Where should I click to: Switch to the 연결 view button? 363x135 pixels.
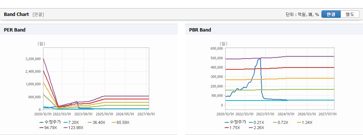click(331, 14)
